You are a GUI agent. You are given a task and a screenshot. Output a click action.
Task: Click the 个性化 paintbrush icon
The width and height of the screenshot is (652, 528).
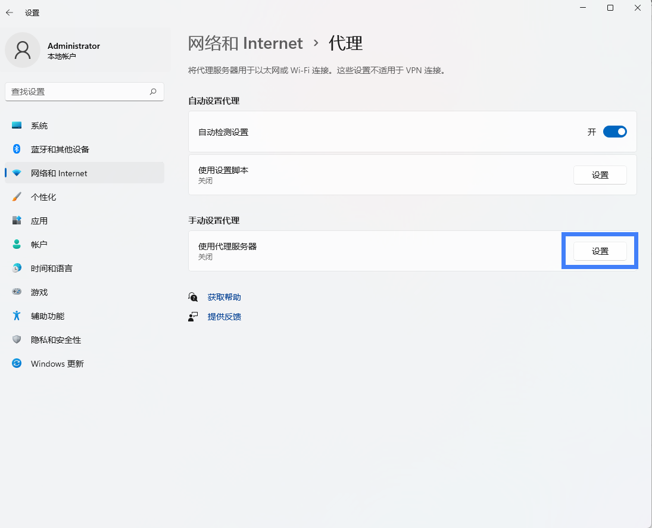click(17, 196)
